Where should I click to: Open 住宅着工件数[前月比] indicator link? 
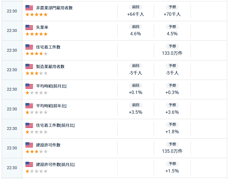(x=55, y=125)
